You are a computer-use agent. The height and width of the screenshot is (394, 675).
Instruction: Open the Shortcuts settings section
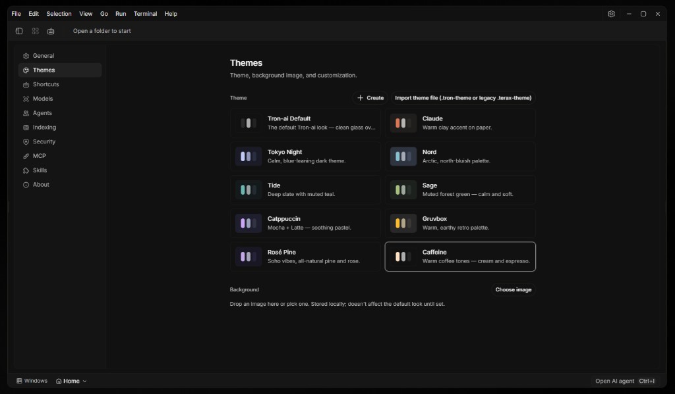coord(60,84)
